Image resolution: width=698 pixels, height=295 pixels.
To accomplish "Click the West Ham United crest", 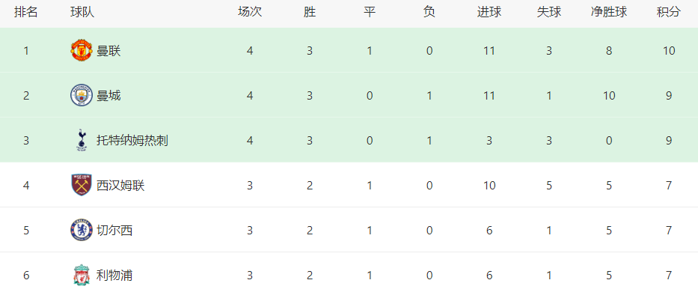I will (x=82, y=185).
